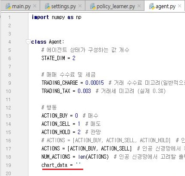185x176 pixels.
Task: Click line number 9 in the gutter
Action: [x=9, y=83]
